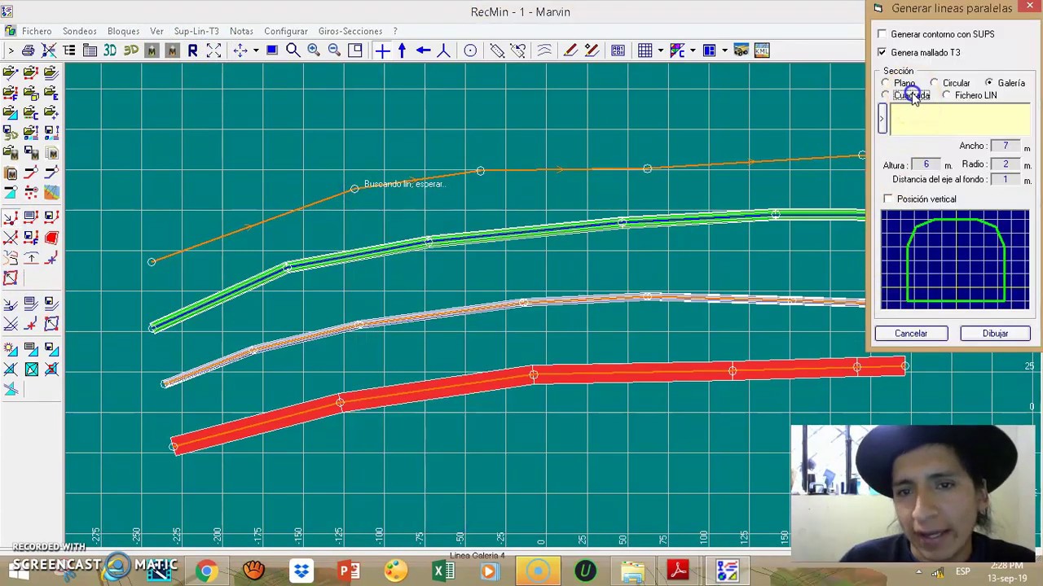Click the magnifier zoom tool
The width and height of the screenshot is (1043, 586).
point(293,50)
